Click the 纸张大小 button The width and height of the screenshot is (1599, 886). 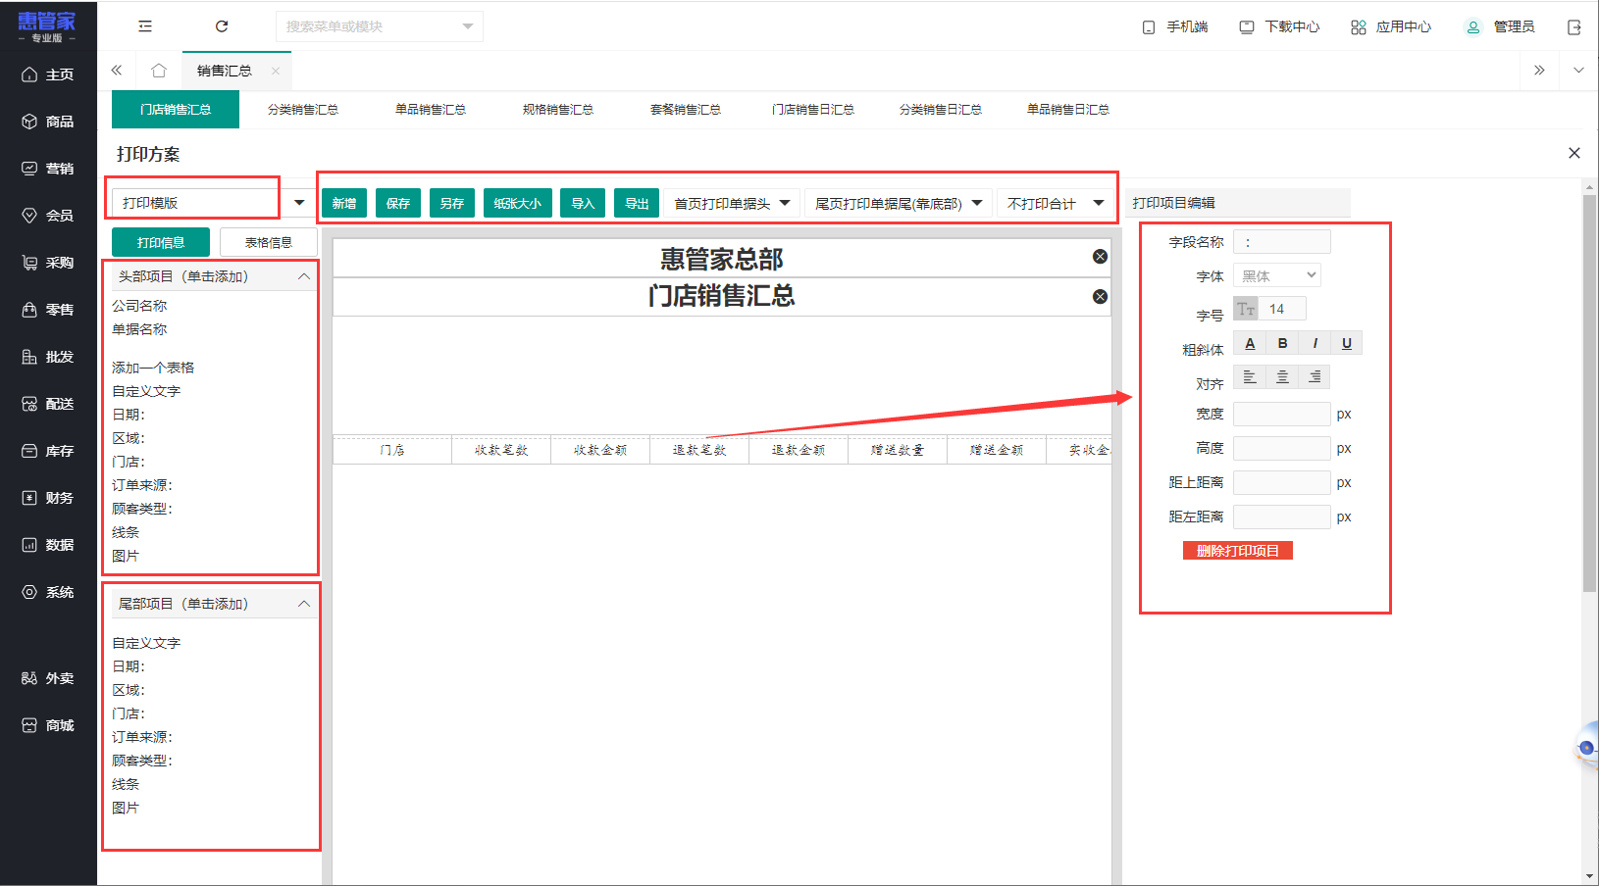(518, 203)
